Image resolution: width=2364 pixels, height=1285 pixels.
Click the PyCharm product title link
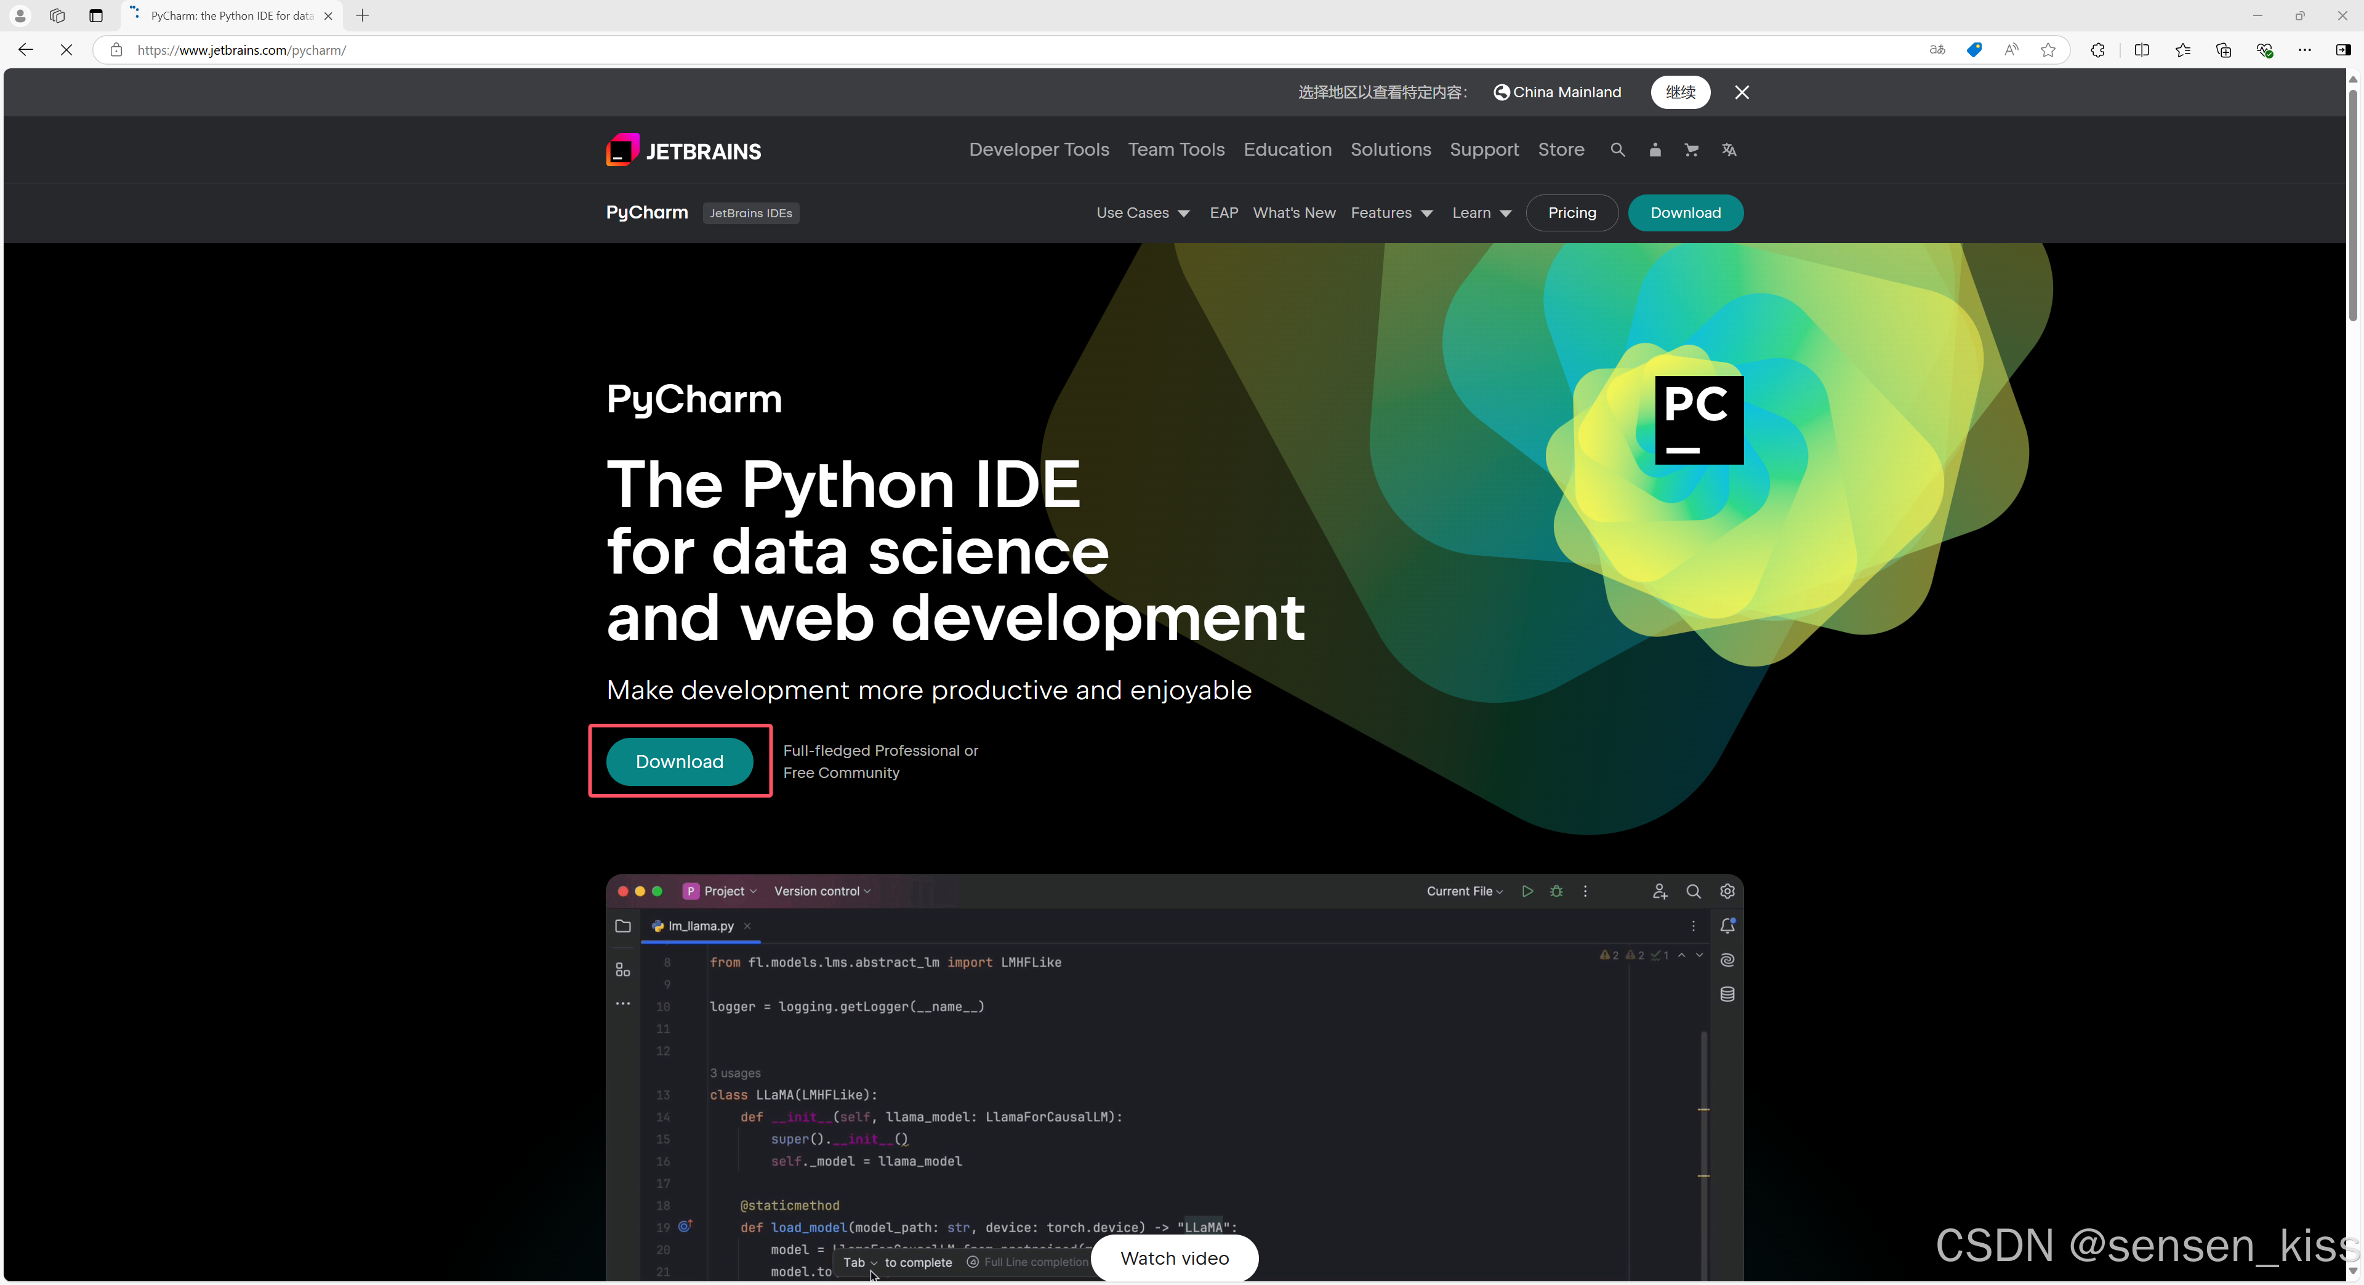coord(647,212)
